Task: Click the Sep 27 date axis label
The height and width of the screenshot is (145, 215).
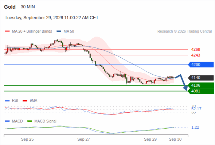Action: [83, 139]
